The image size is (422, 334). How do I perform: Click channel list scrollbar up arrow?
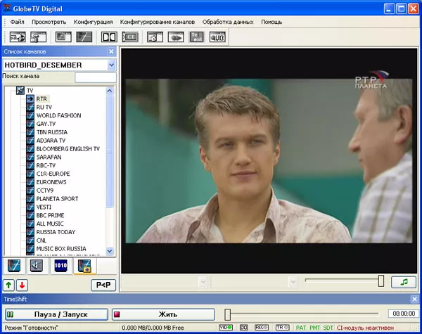click(110, 91)
